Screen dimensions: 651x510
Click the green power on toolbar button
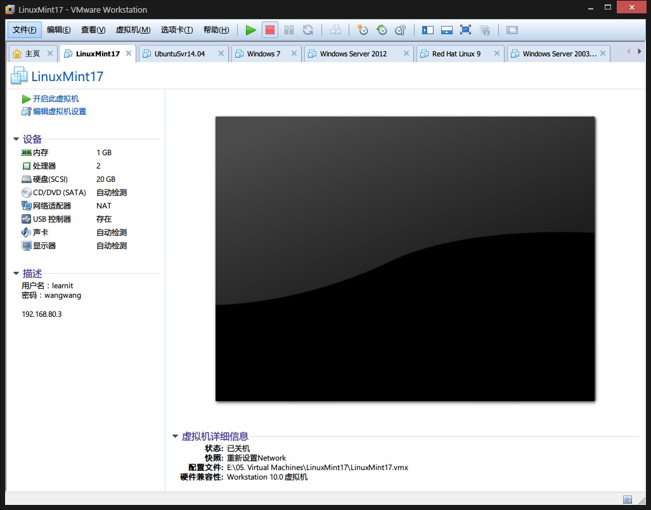click(x=250, y=30)
